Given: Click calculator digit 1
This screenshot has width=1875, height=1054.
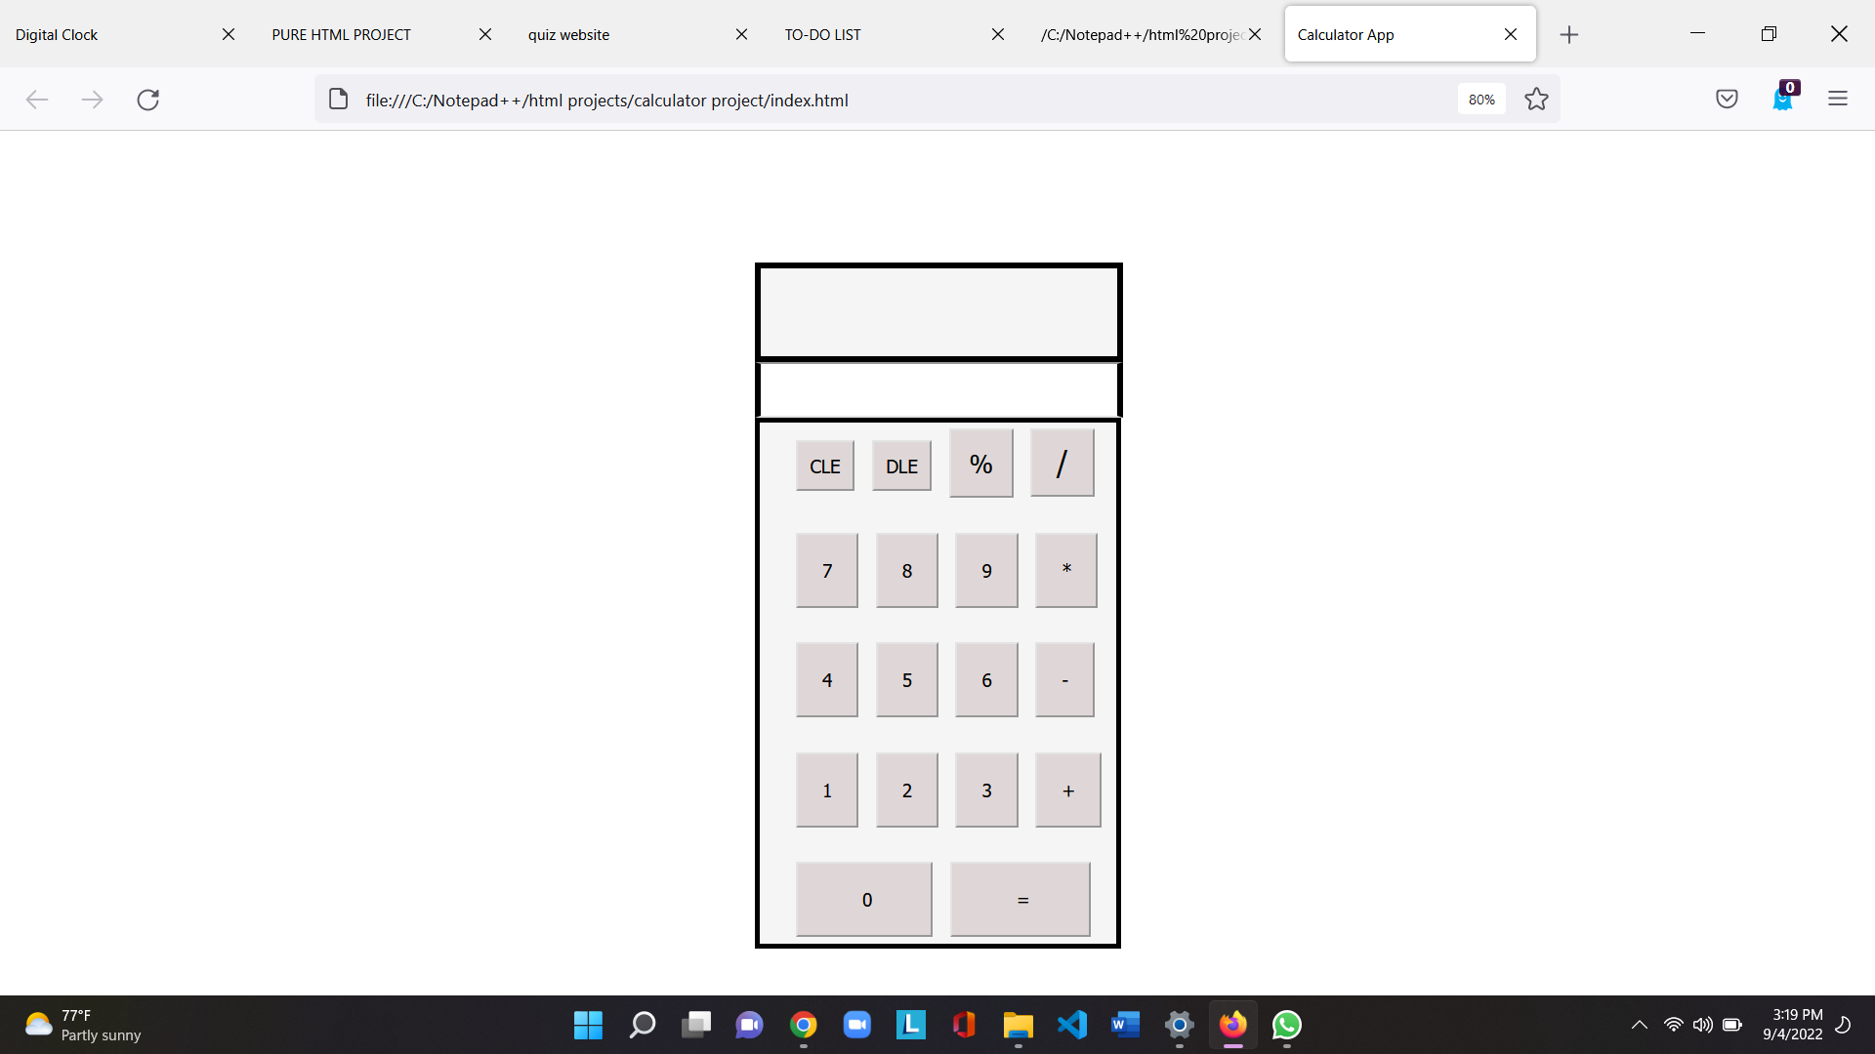Looking at the screenshot, I should (826, 790).
